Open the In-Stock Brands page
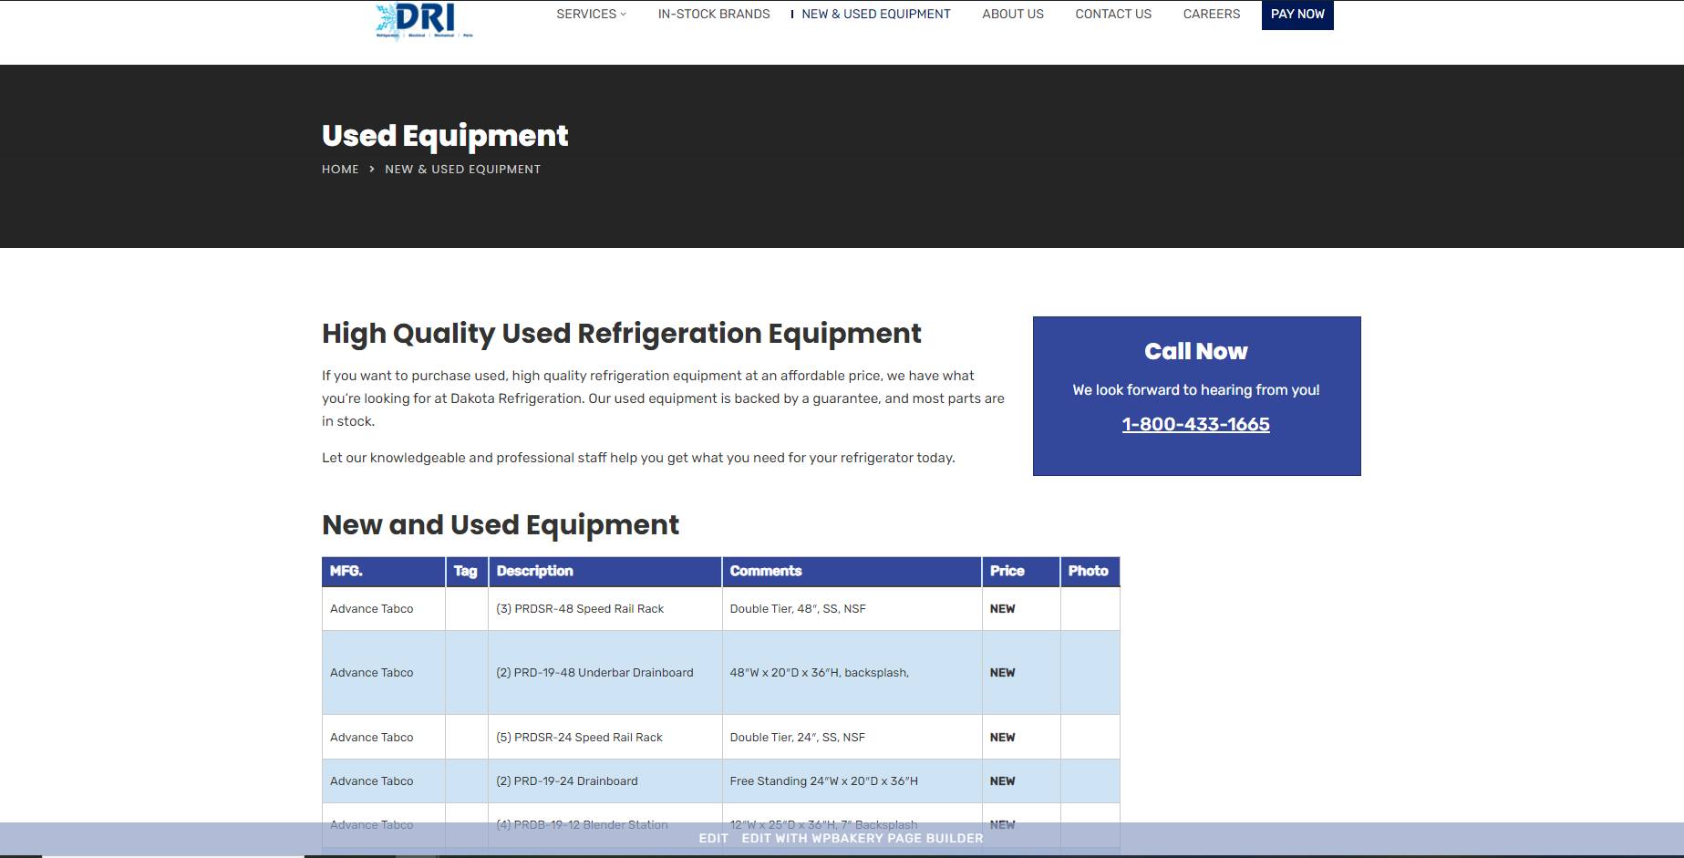This screenshot has height=858, width=1684. [x=713, y=15]
